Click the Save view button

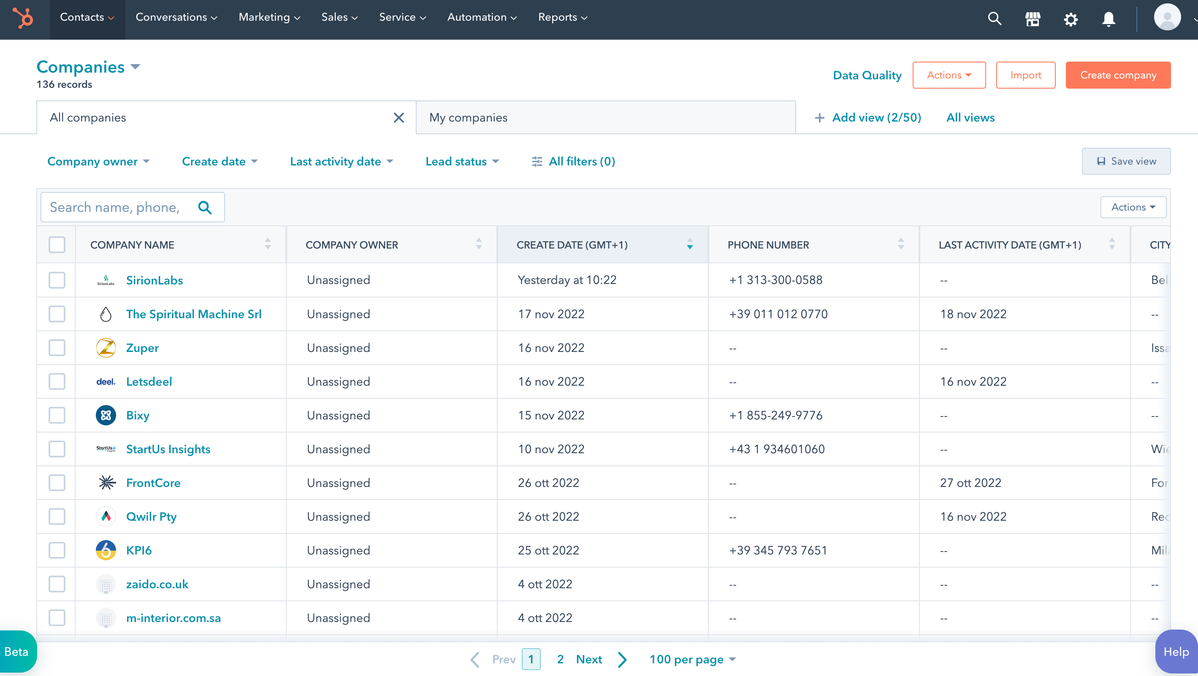(x=1126, y=161)
